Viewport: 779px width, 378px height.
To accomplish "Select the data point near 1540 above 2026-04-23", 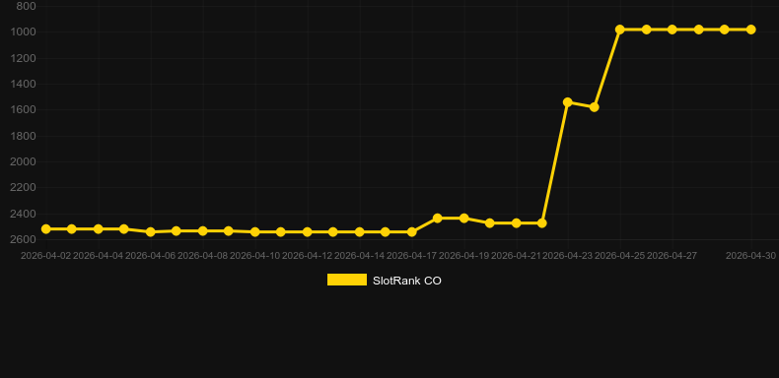I will tap(568, 102).
